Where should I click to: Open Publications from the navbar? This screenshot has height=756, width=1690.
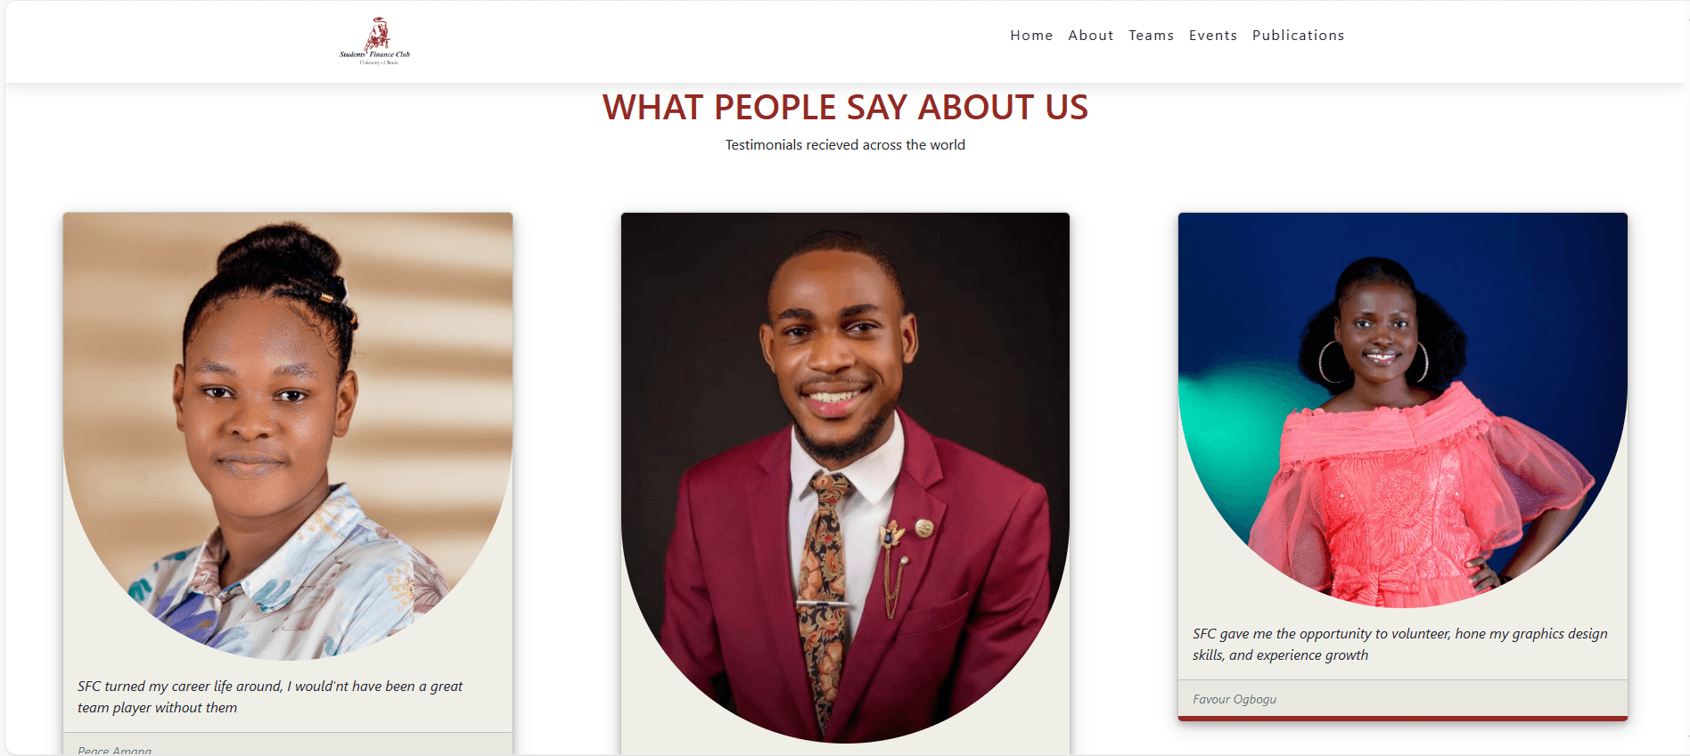tap(1298, 36)
